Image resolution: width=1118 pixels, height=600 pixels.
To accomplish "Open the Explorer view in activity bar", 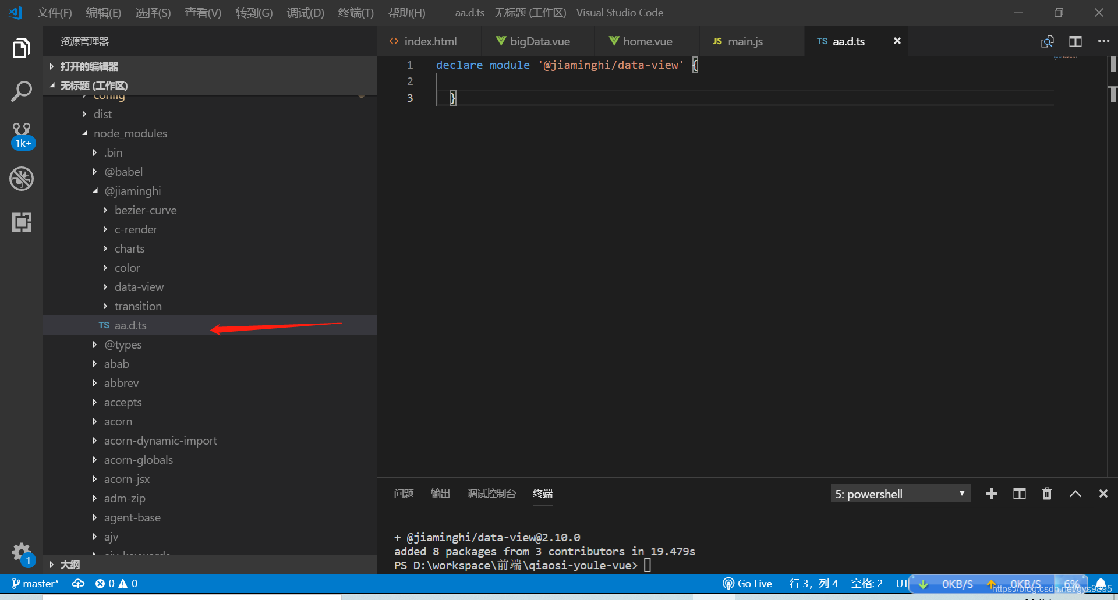I will pos(21,48).
